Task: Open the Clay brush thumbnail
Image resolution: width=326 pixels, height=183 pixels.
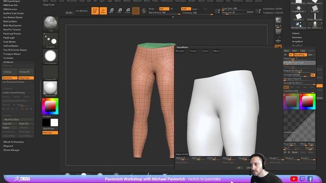Action: [50, 24]
